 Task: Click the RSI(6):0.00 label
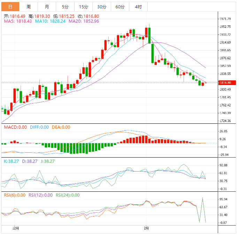[15, 195]
